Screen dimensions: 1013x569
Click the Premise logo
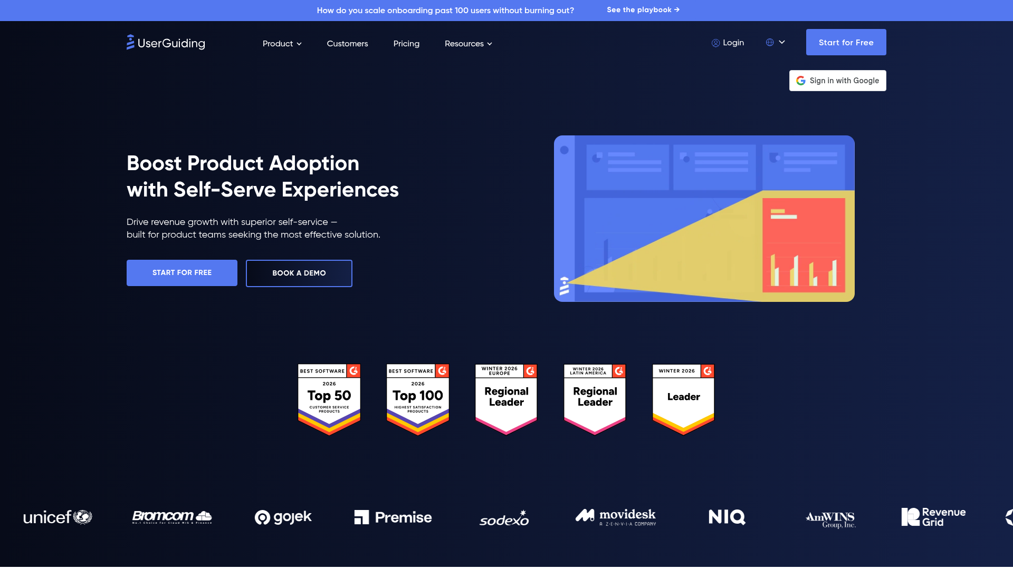[x=393, y=517]
